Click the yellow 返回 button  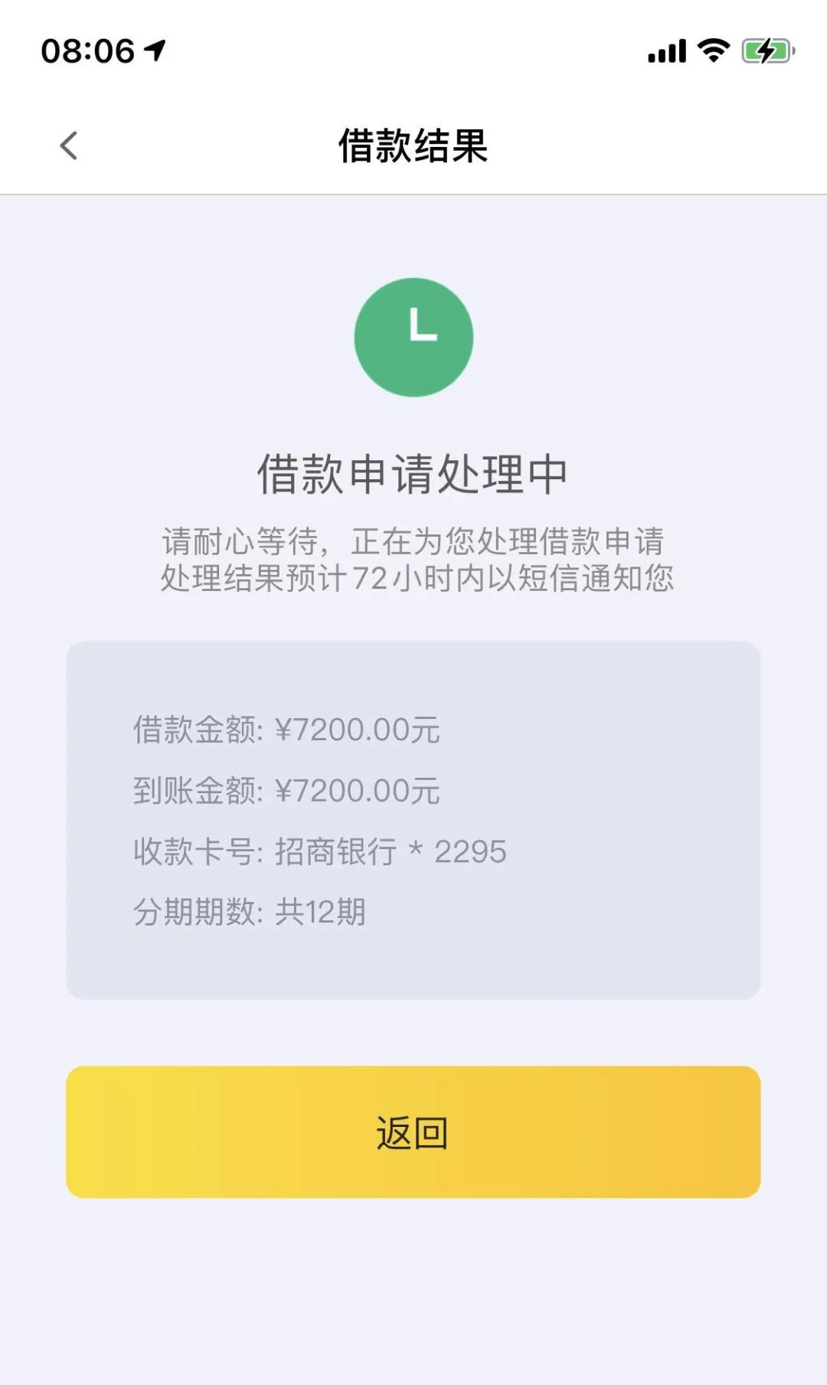click(413, 1132)
